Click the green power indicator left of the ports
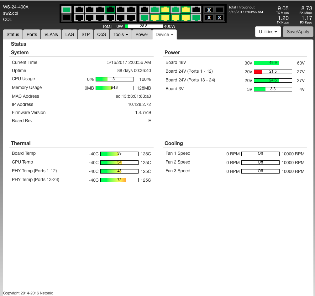 click(x=66, y=10)
